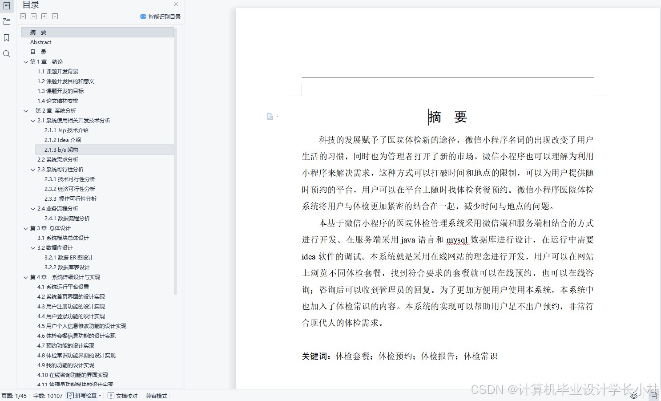Click the 智能识别目录 smart recognition icon

pos(143,16)
